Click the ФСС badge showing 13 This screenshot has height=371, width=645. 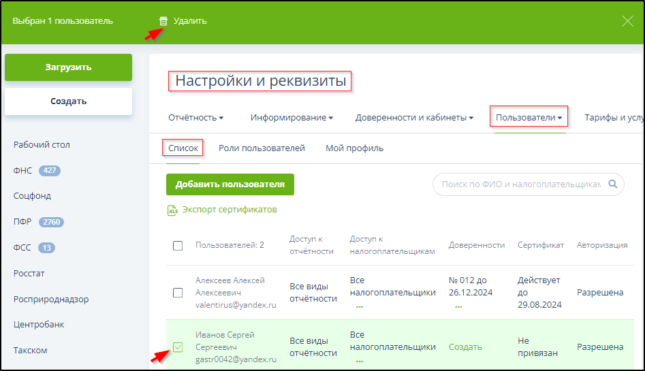(46, 248)
